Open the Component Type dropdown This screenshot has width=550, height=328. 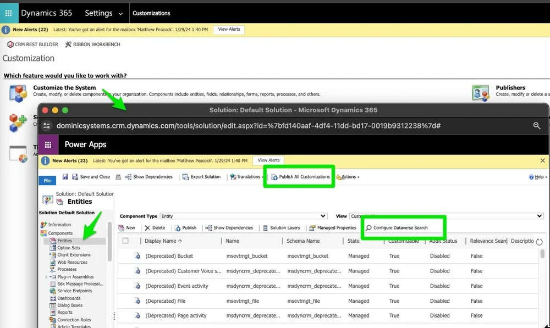pyautogui.click(x=244, y=216)
